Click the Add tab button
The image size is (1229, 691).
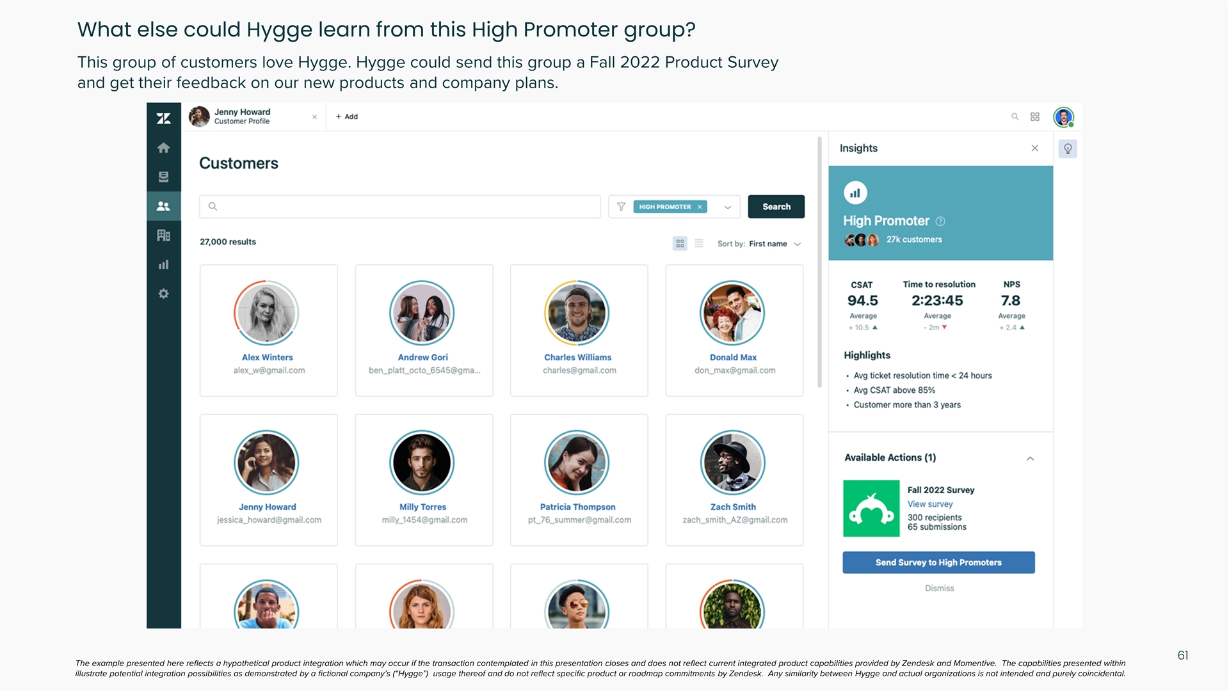pos(347,116)
